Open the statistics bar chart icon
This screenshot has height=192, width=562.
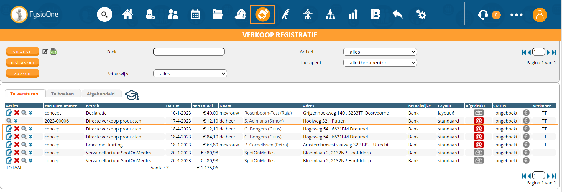(x=353, y=14)
